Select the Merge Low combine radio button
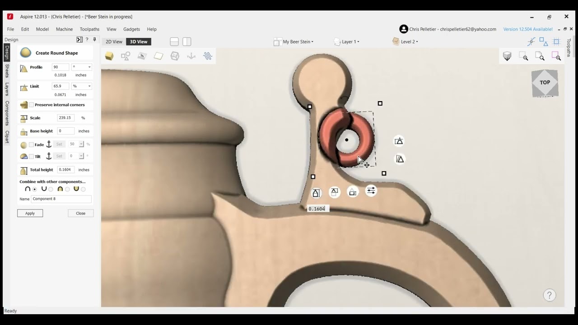 point(83,189)
